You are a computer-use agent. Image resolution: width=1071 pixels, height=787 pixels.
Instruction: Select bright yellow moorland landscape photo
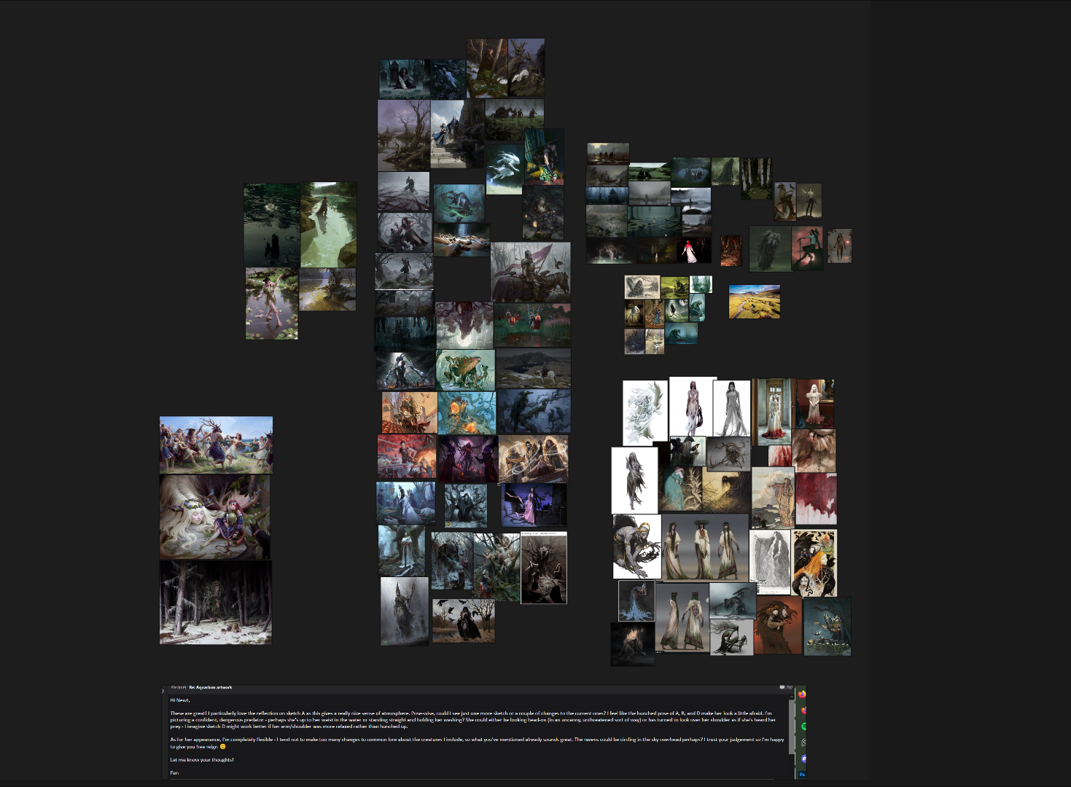pos(754,302)
